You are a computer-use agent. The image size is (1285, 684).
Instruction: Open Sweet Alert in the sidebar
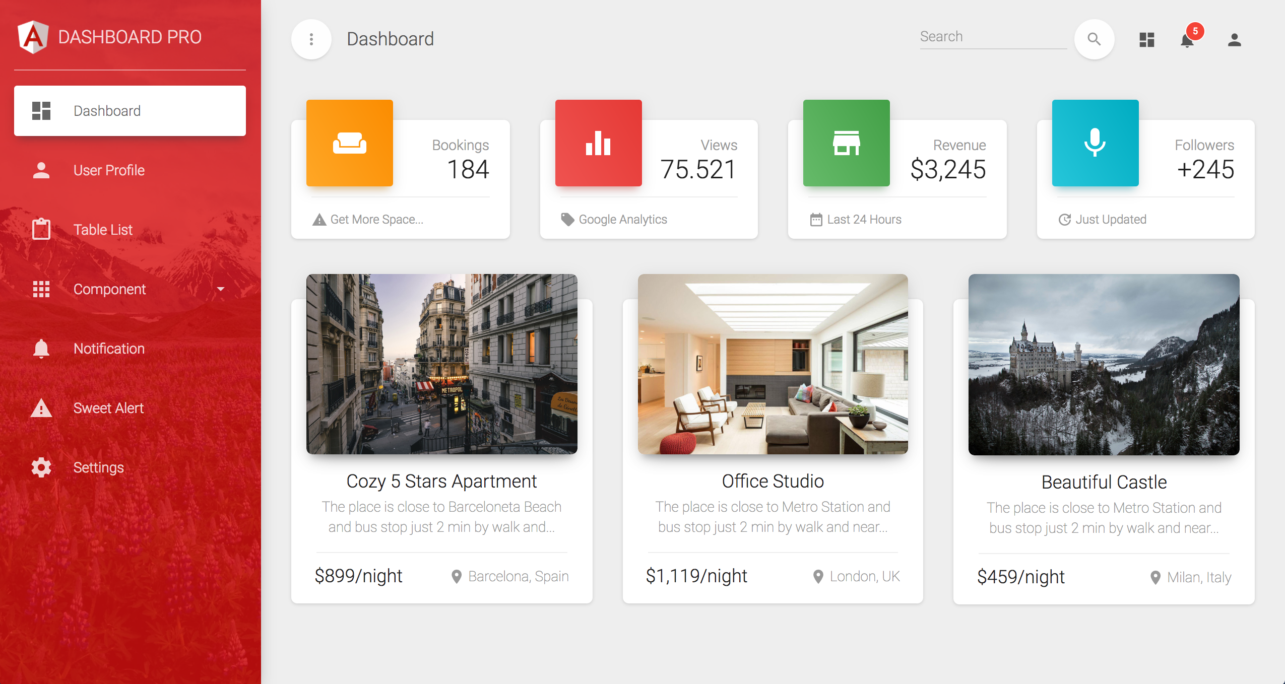pos(130,408)
